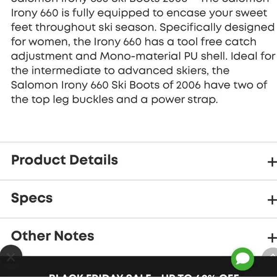Click the words 'Specifically designed' in description
The width and height of the screenshot is (277, 277).
(217, 28)
